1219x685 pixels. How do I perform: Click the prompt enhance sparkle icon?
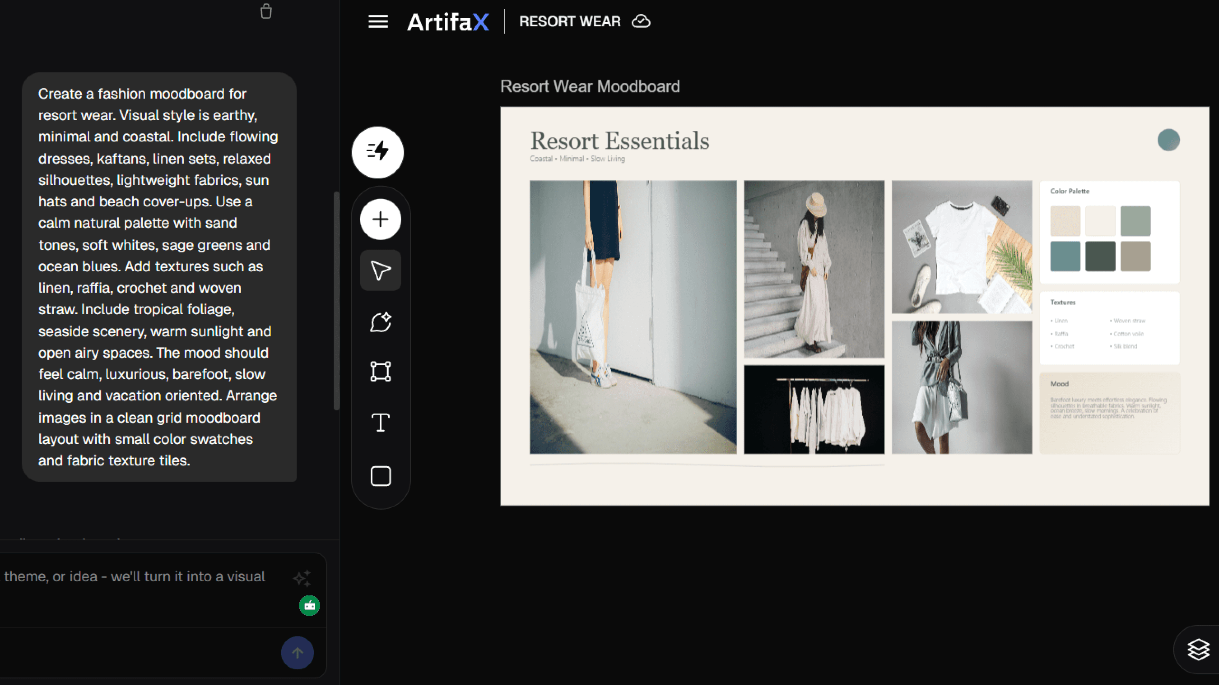[302, 578]
